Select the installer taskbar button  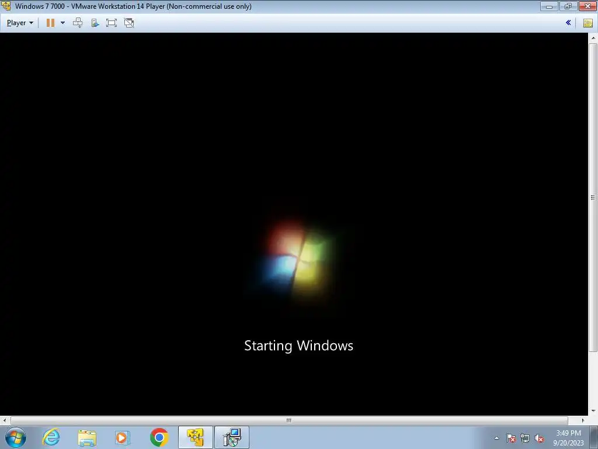tap(232, 437)
